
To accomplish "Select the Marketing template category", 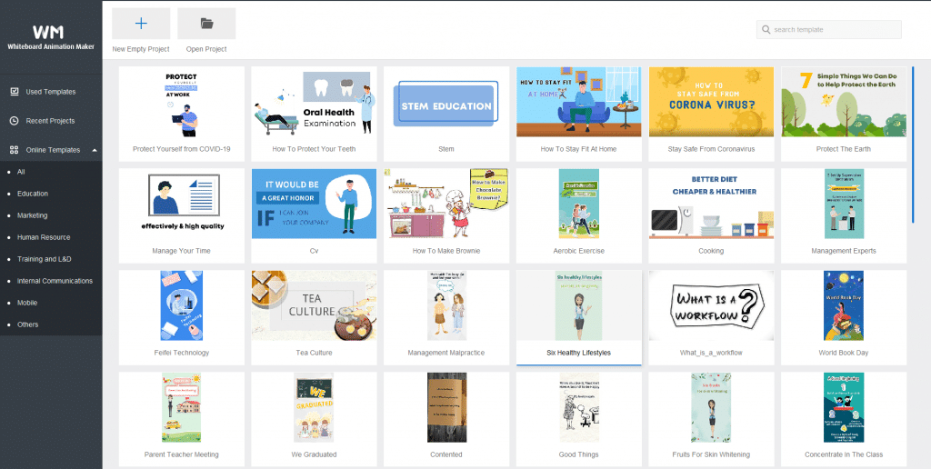I will (33, 215).
